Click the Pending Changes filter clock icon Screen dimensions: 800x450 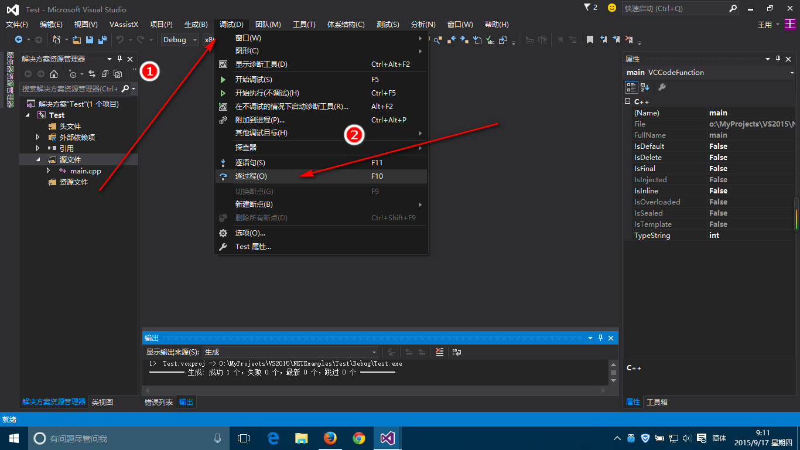click(x=72, y=74)
